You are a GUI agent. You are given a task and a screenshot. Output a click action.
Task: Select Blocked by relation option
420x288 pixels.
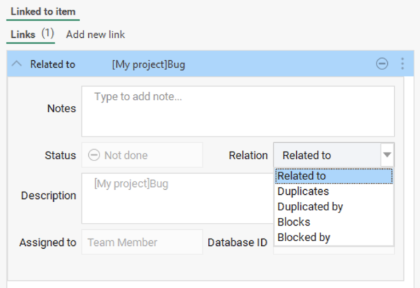click(304, 238)
